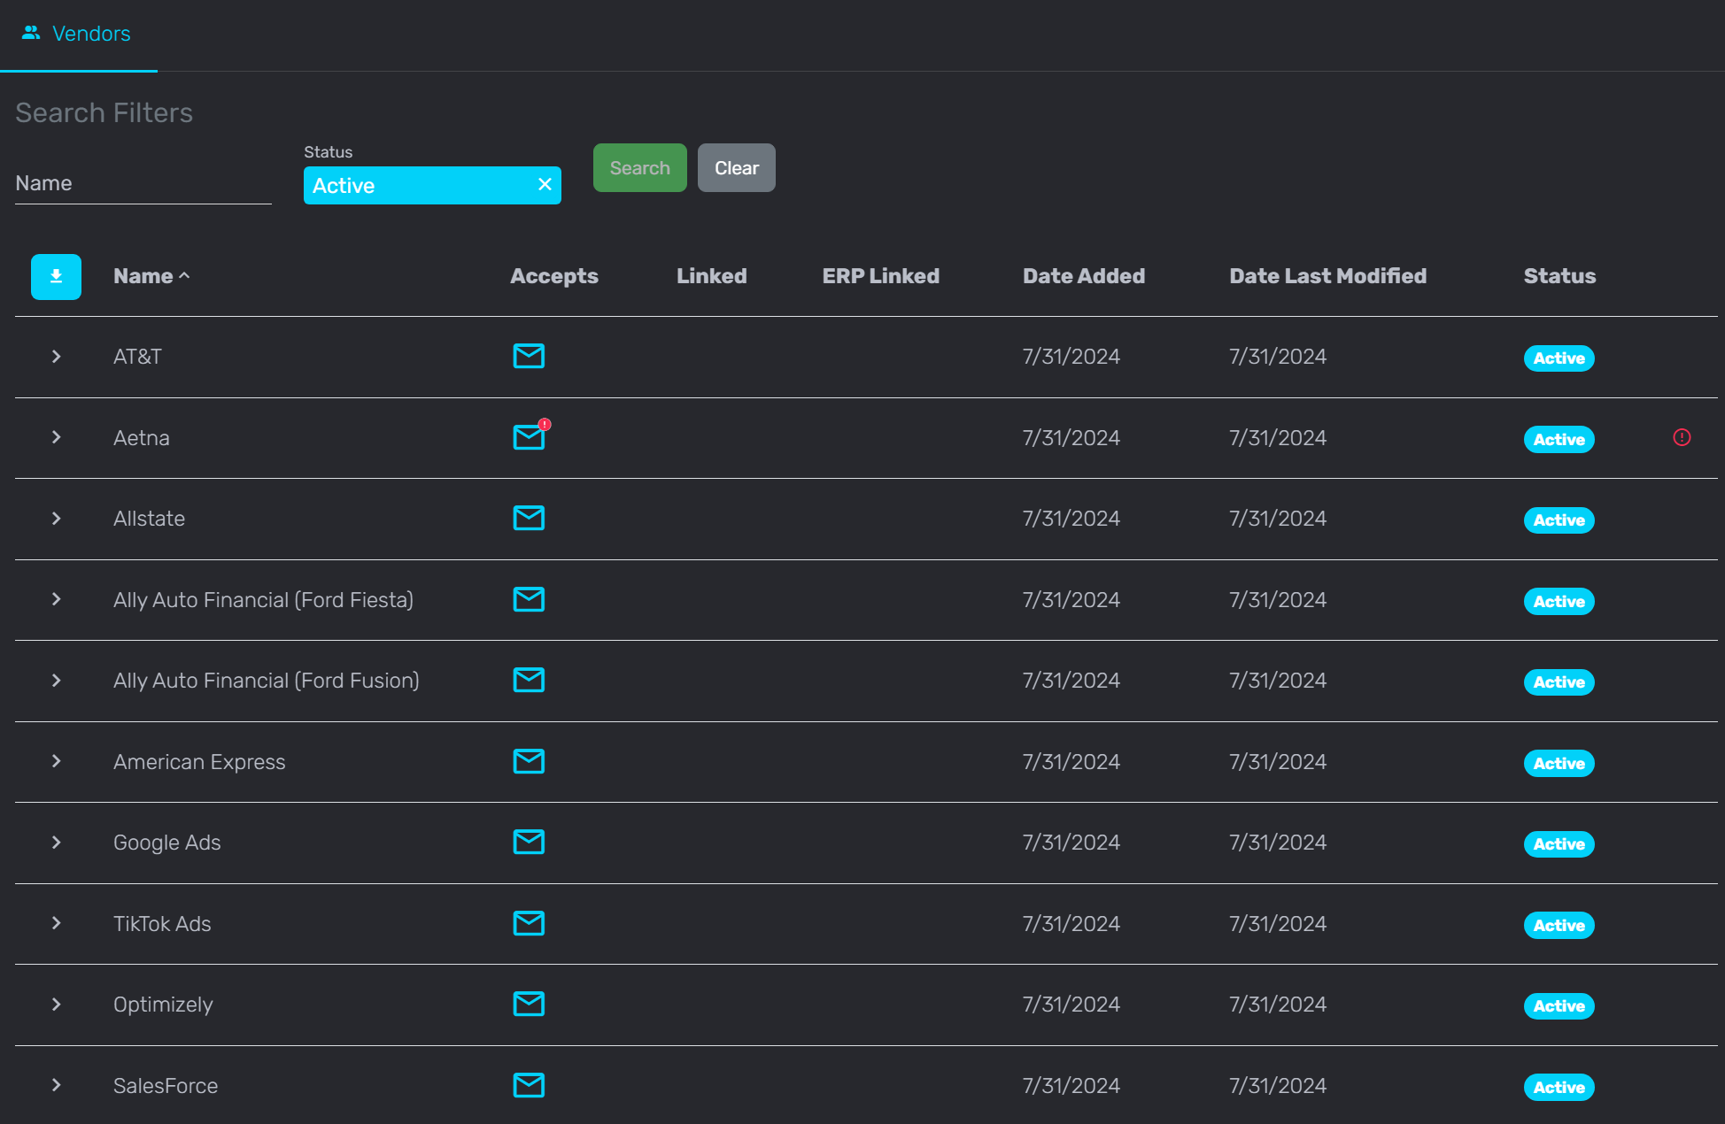This screenshot has height=1124, width=1725.
Task: Sort by the Name column header
Action: (143, 276)
